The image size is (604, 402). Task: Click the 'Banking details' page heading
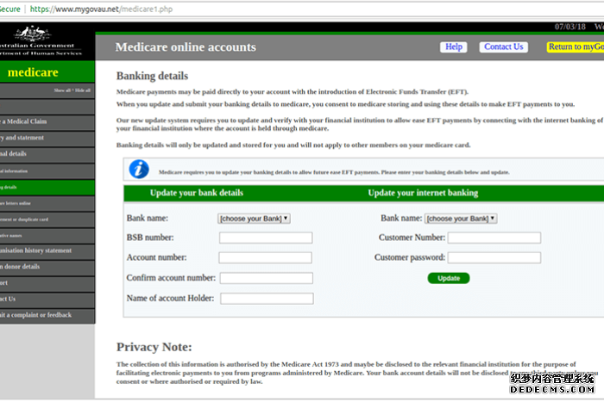pyautogui.click(x=152, y=76)
